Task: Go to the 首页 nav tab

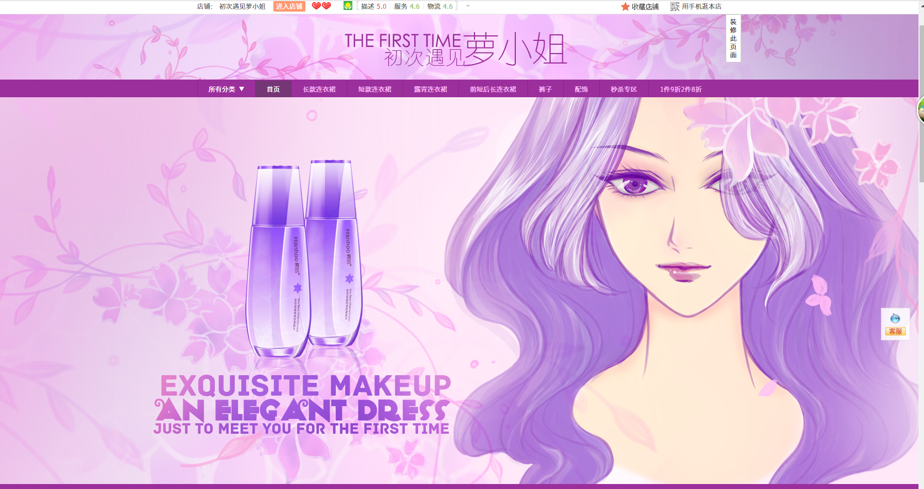Action: 273,89
